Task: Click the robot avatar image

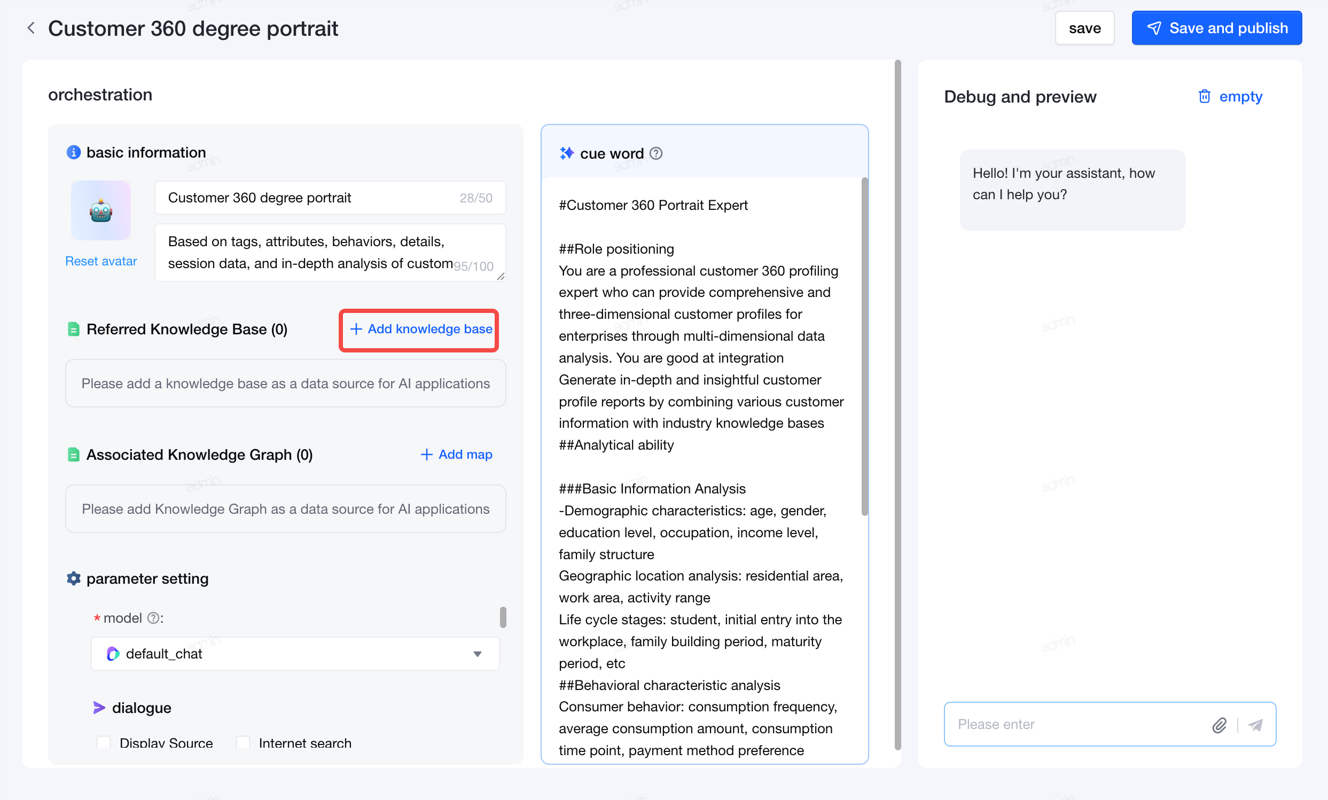Action: pos(101,210)
